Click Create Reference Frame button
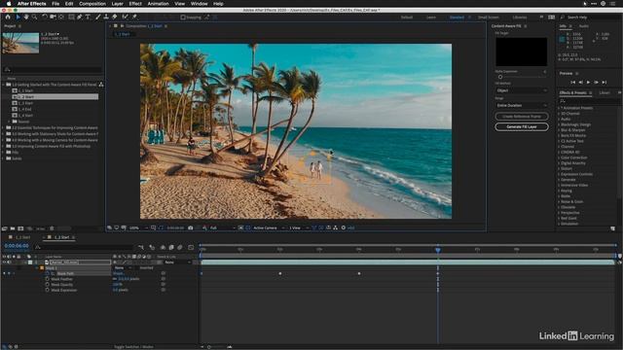Screen dimensions: 623x350 coord(522,117)
